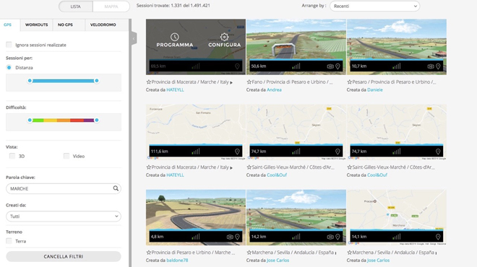Click the CONFIGURA gear icon
This screenshot has height=267, width=477.
pyautogui.click(x=224, y=37)
